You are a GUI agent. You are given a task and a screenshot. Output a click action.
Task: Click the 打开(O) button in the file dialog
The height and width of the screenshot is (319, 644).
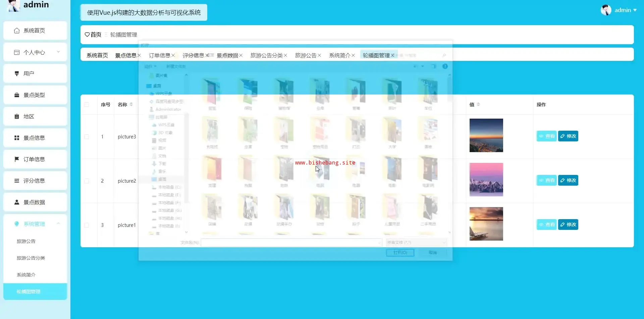(x=400, y=252)
